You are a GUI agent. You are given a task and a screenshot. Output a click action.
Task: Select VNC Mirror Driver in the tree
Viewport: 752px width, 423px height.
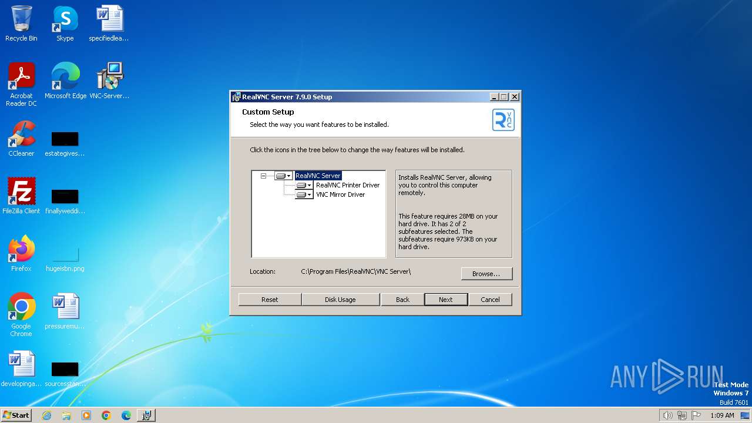(340, 194)
